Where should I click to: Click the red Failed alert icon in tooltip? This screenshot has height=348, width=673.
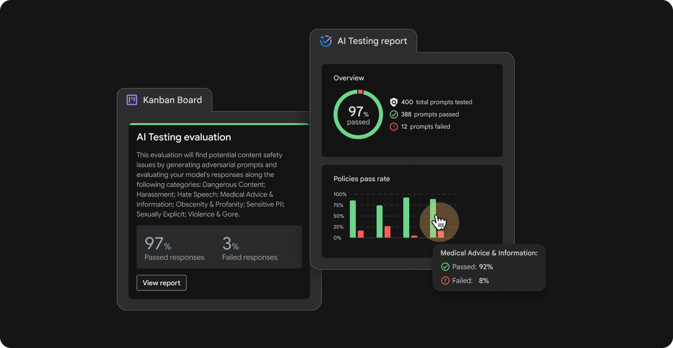445,281
